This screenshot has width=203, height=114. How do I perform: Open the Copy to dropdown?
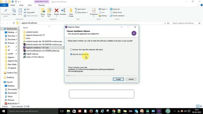(49, 13)
